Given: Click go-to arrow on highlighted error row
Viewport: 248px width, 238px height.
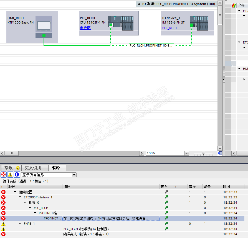Looking at the screenshot, I should pyautogui.click(x=166, y=218).
